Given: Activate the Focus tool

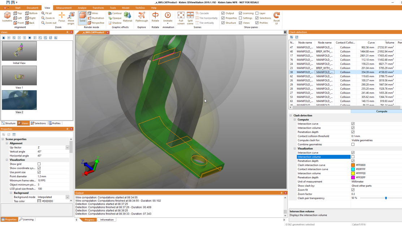Looking at the screenshot, I should point(62,17).
